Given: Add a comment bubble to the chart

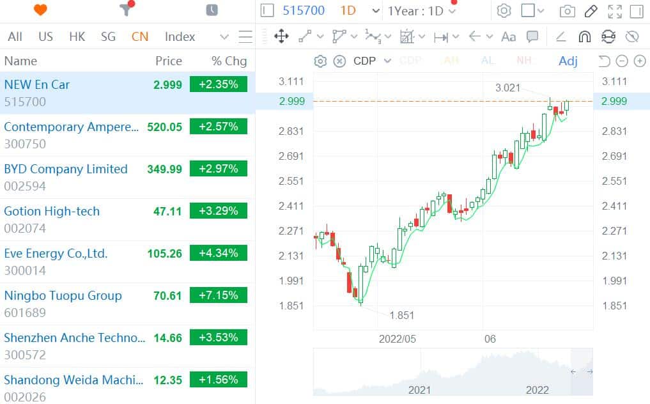Looking at the screenshot, I should pyautogui.click(x=532, y=36).
